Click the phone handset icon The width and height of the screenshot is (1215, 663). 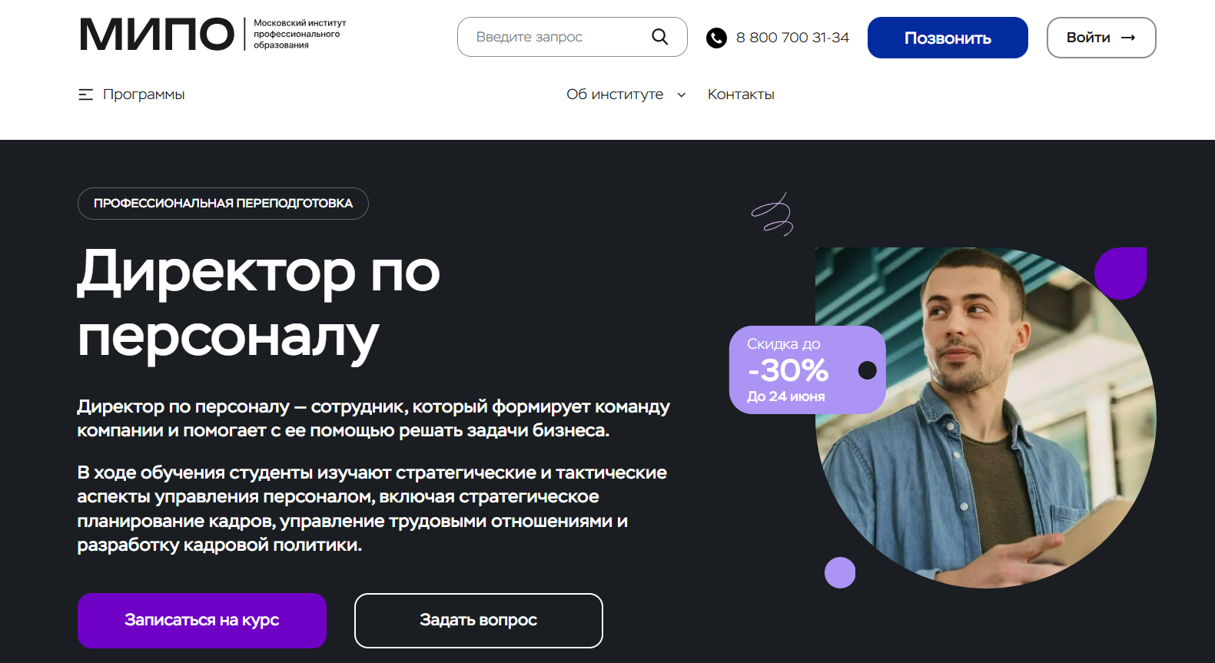coord(716,38)
